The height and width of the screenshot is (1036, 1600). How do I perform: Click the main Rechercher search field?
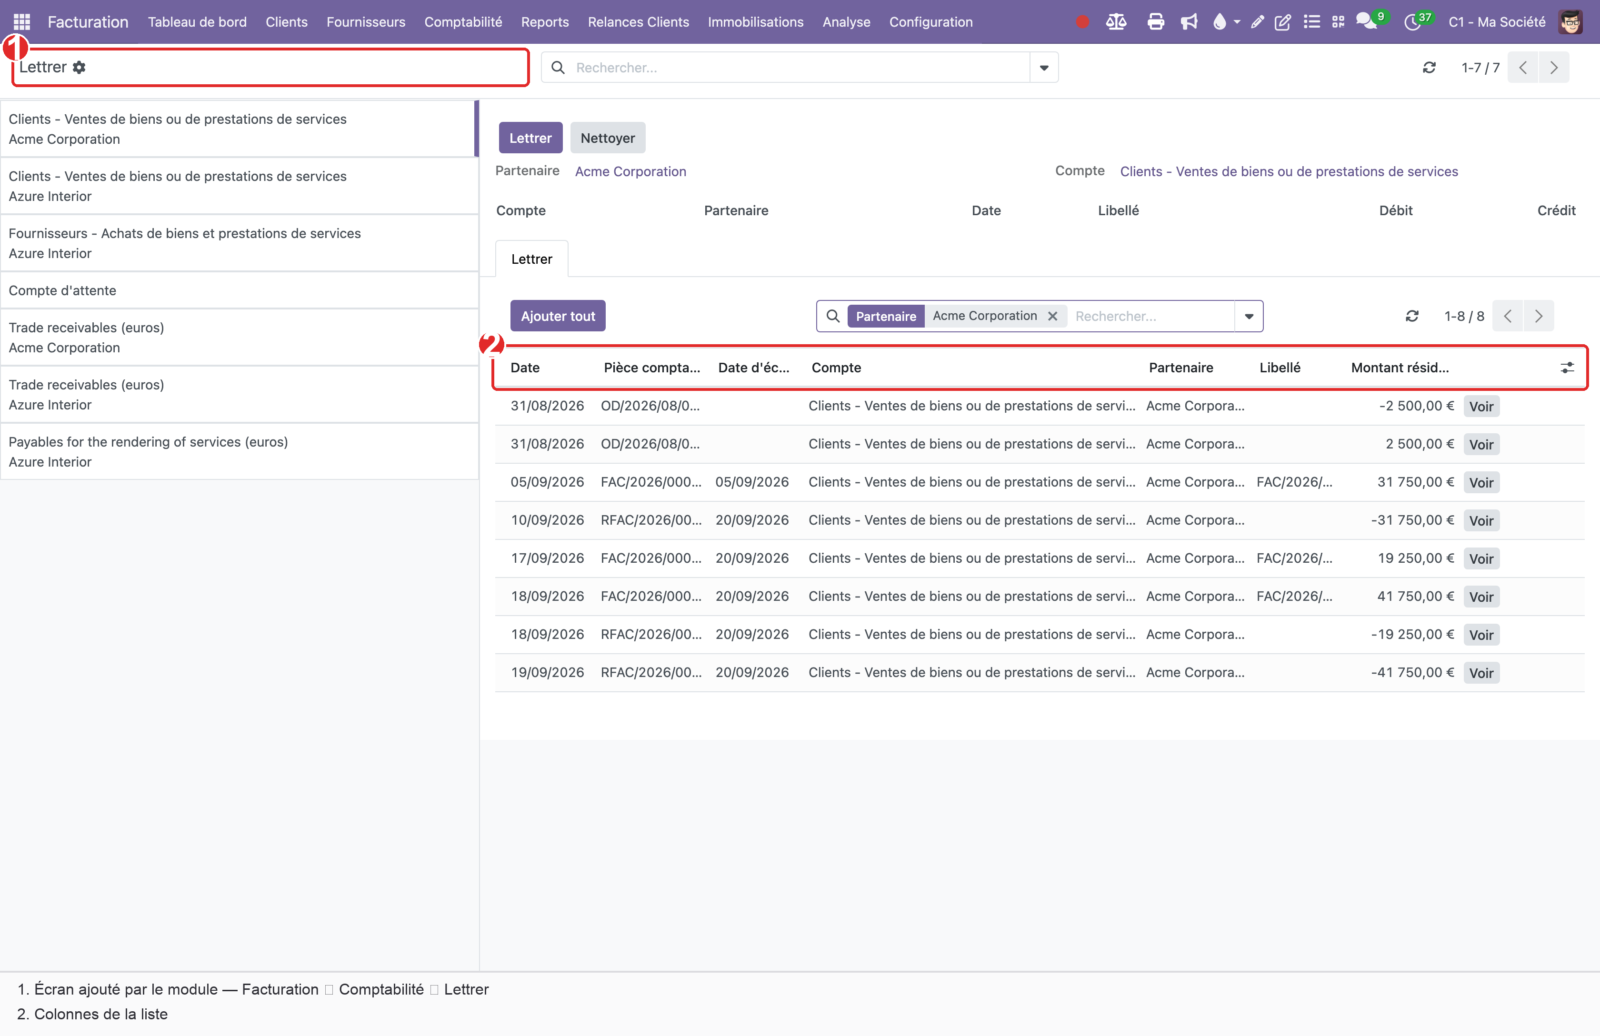coord(800,67)
